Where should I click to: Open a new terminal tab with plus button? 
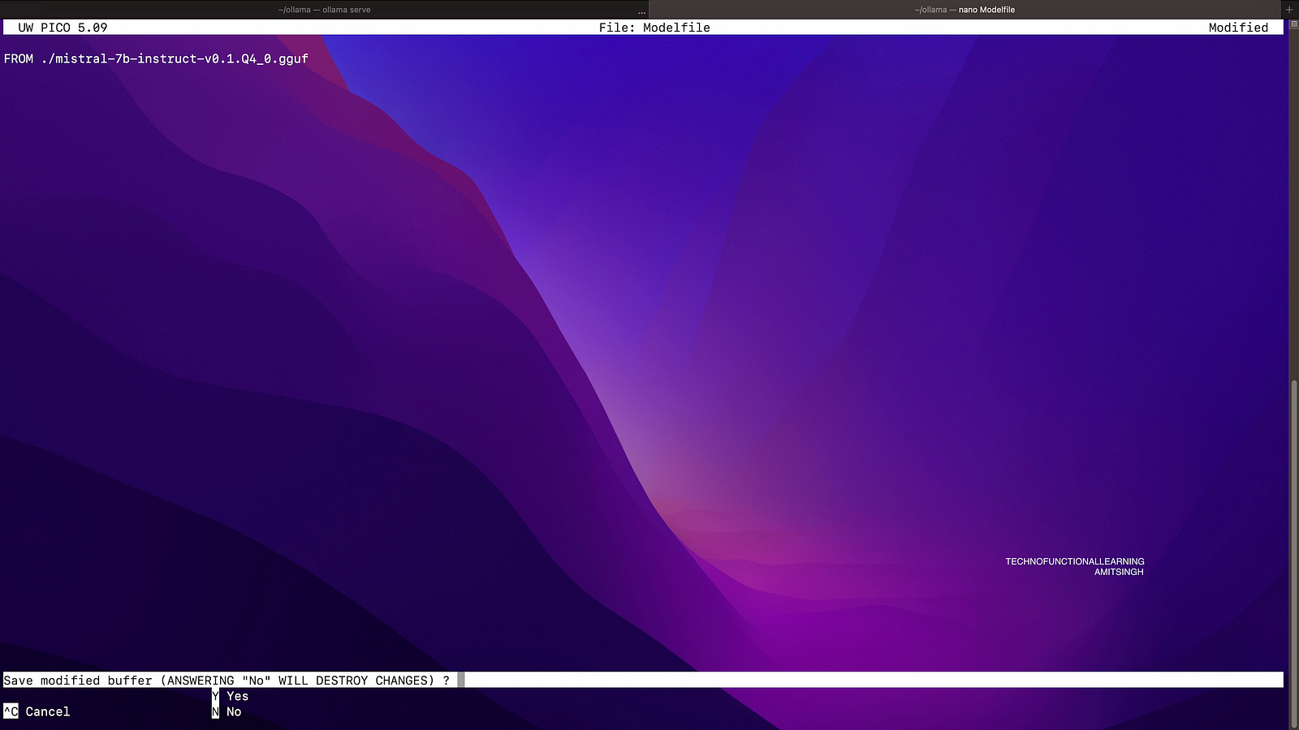(1289, 10)
